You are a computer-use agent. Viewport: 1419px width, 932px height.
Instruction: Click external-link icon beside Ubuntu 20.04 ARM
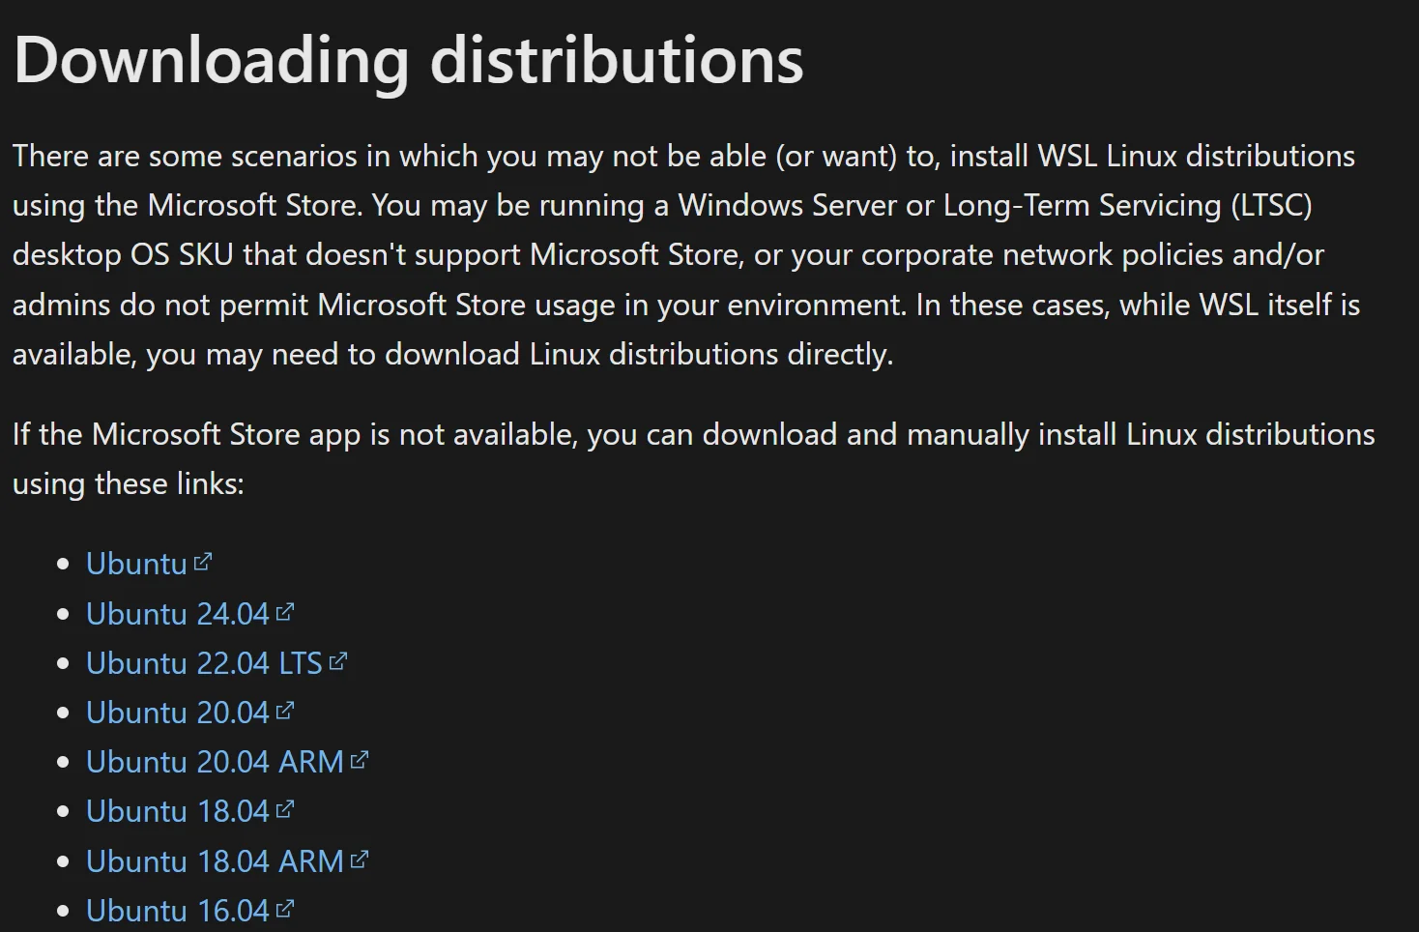point(360,760)
